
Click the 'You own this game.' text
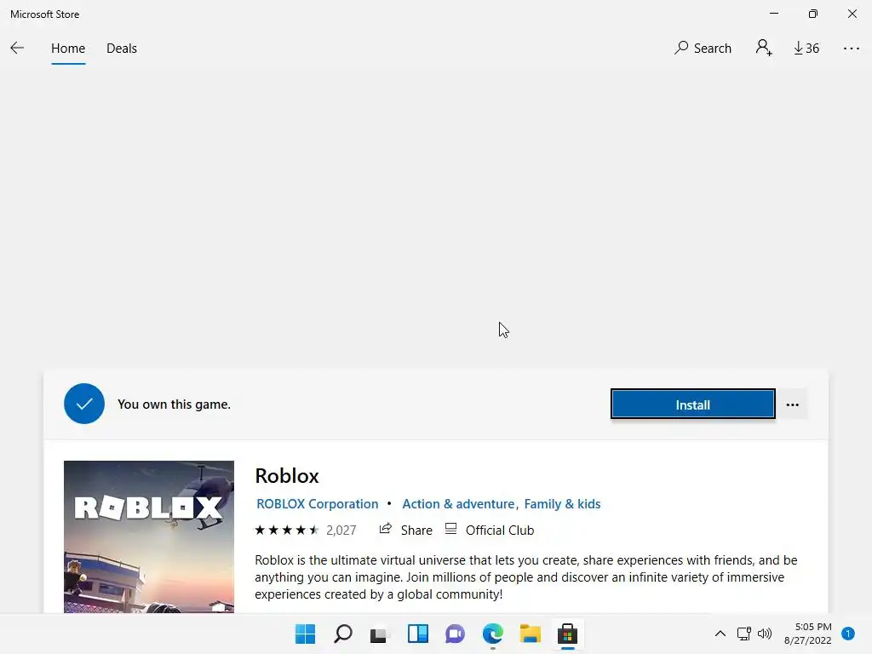click(174, 404)
